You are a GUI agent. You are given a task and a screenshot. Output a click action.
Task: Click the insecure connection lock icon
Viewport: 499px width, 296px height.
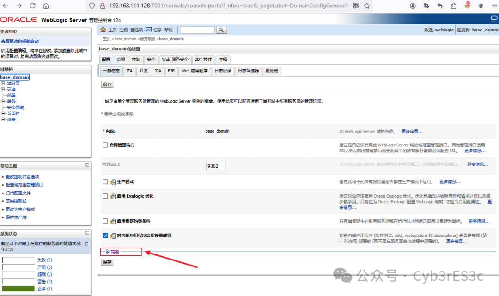[x=103, y=6]
